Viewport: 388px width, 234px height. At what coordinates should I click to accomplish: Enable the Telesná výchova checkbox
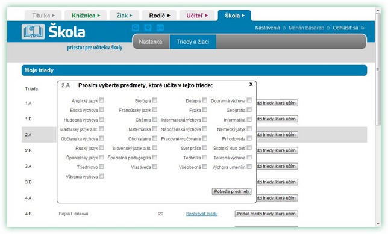[x=249, y=157]
